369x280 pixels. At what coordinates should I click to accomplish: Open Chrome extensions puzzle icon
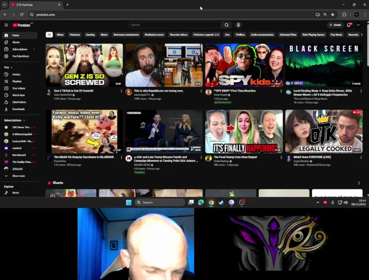pyautogui.click(x=344, y=14)
